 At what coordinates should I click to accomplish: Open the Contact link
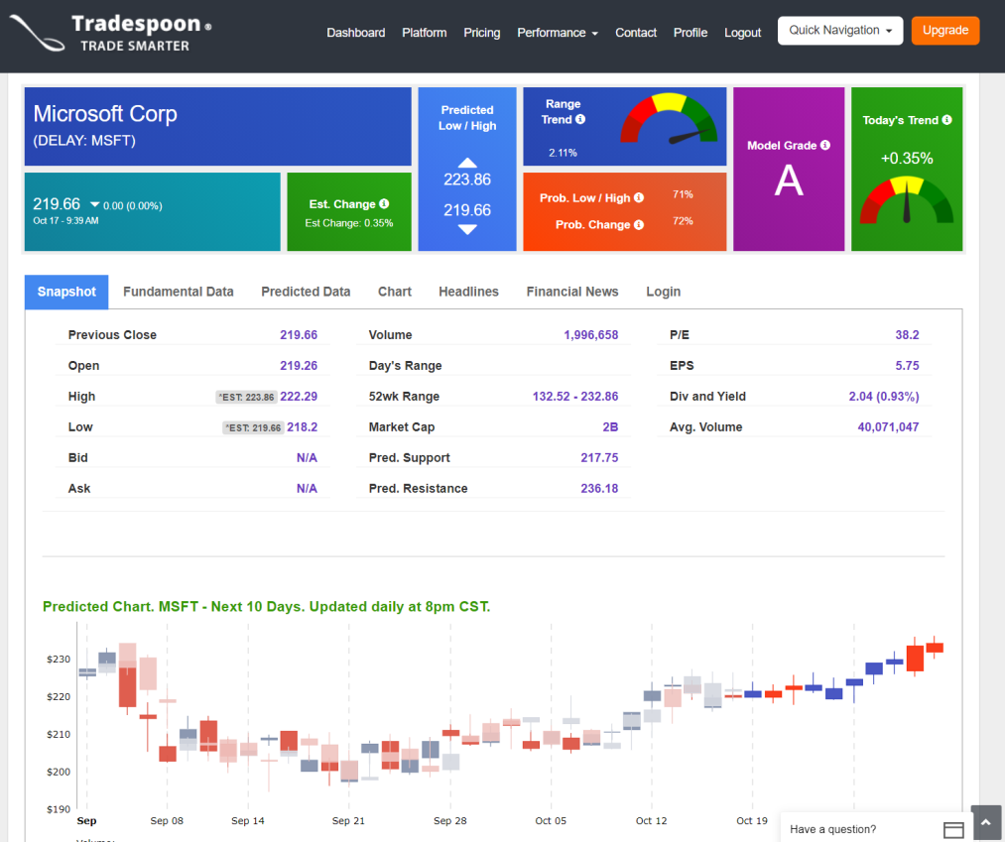pos(636,33)
